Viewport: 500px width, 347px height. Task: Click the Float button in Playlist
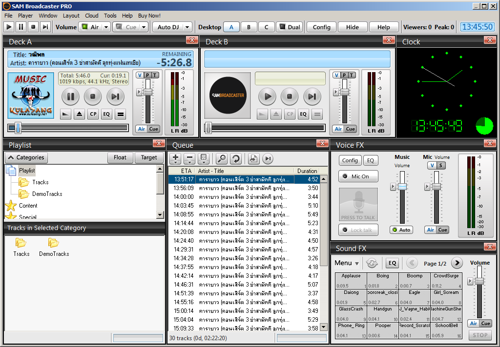[120, 157]
